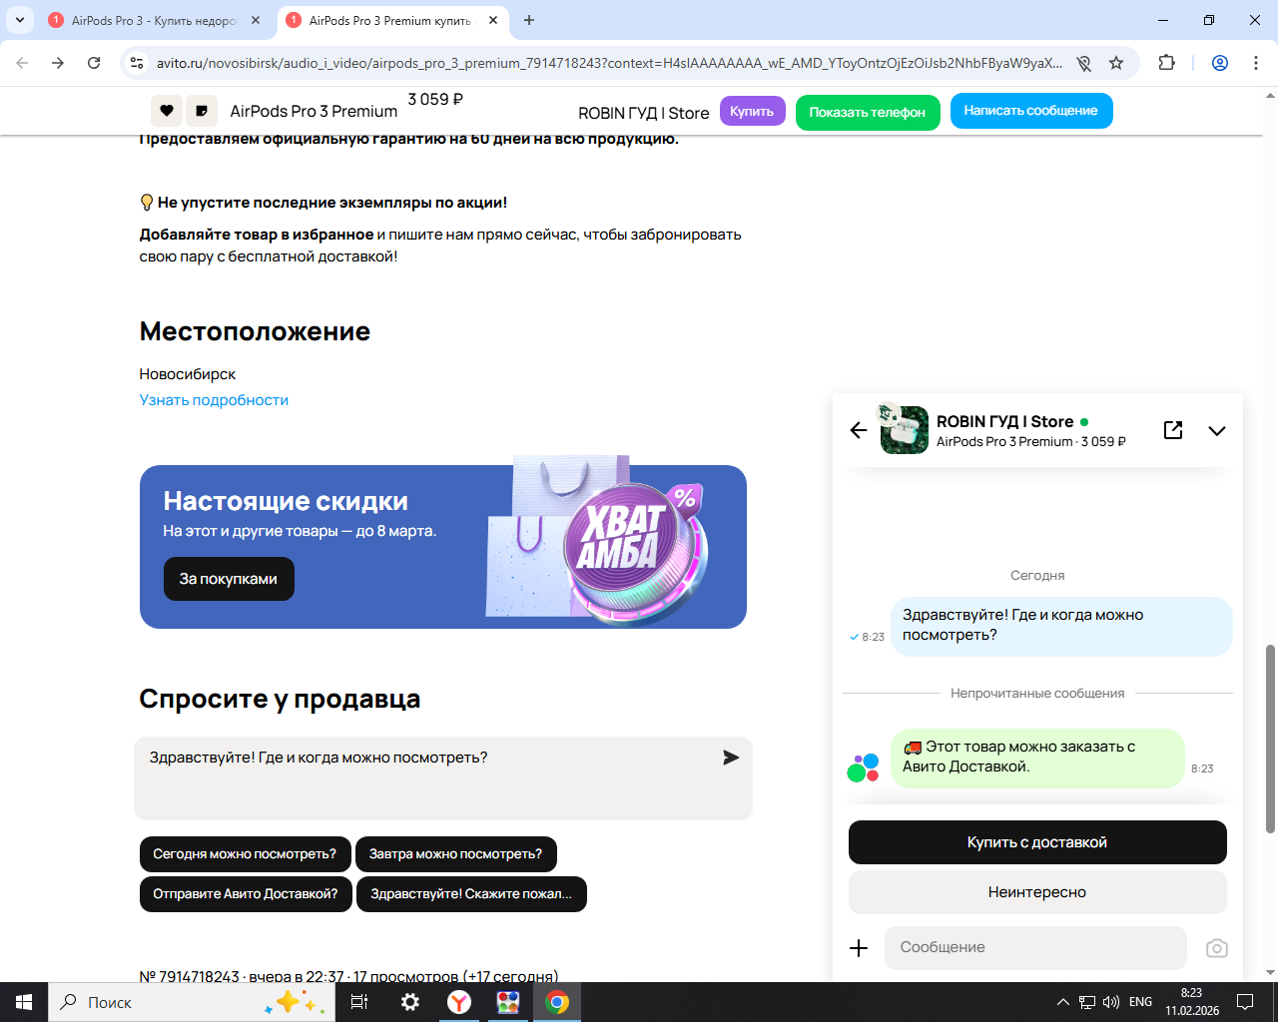The height and width of the screenshot is (1022, 1278).
Task: Show hidden system tray icons
Action: [x=1062, y=1002]
